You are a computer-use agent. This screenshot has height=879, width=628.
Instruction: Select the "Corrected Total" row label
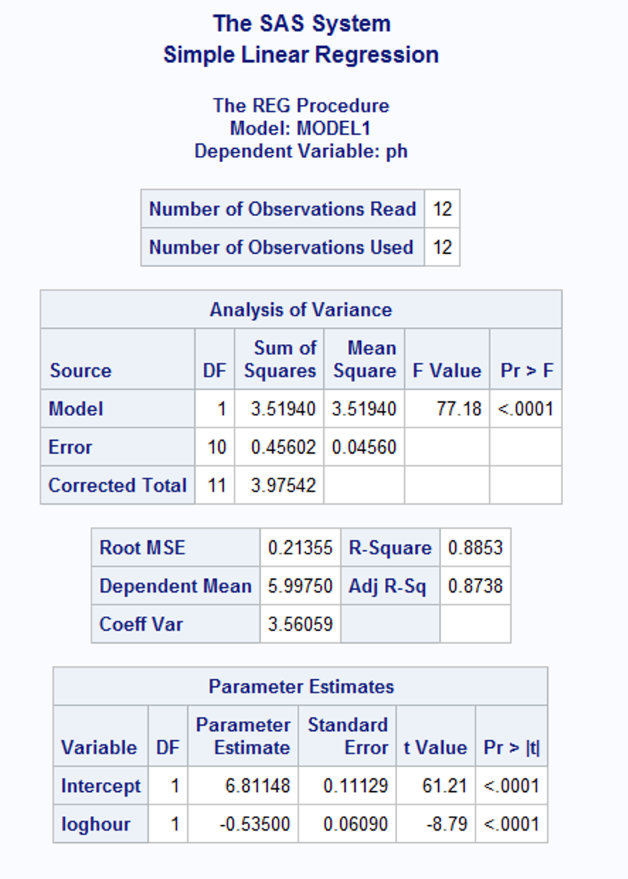(118, 486)
